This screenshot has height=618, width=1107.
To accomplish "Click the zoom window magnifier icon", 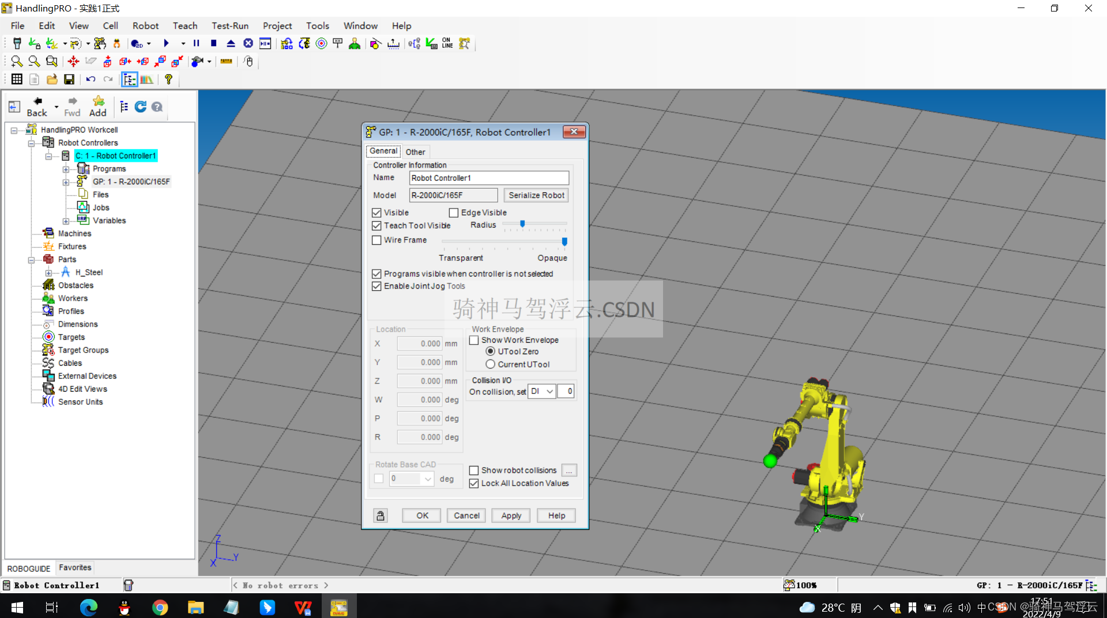I will 52,62.
